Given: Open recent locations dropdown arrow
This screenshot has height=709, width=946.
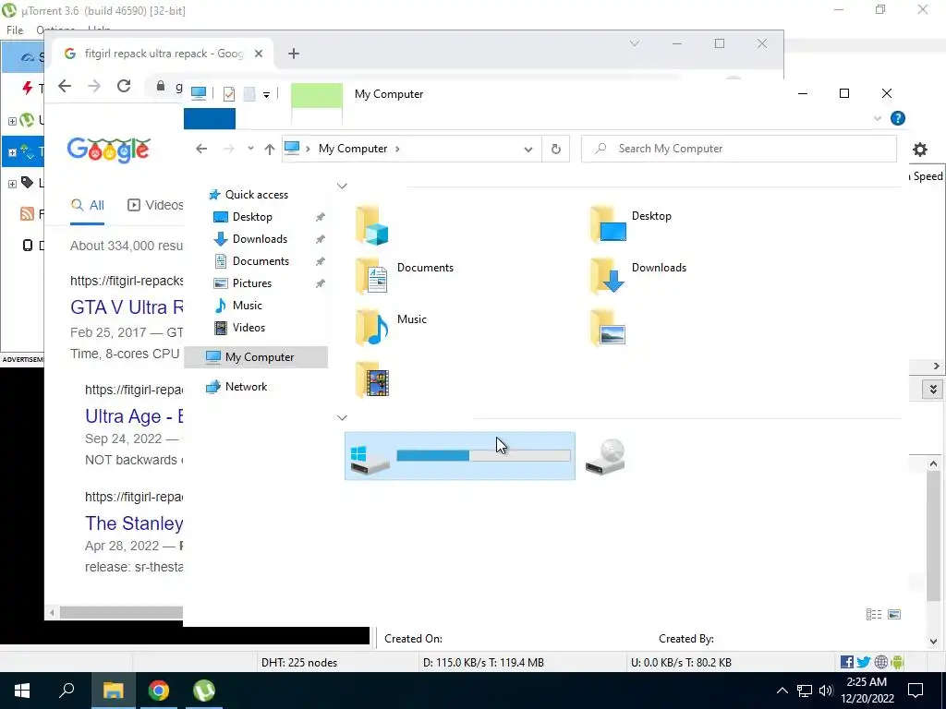Looking at the screenshot, I should click(250, 149).
